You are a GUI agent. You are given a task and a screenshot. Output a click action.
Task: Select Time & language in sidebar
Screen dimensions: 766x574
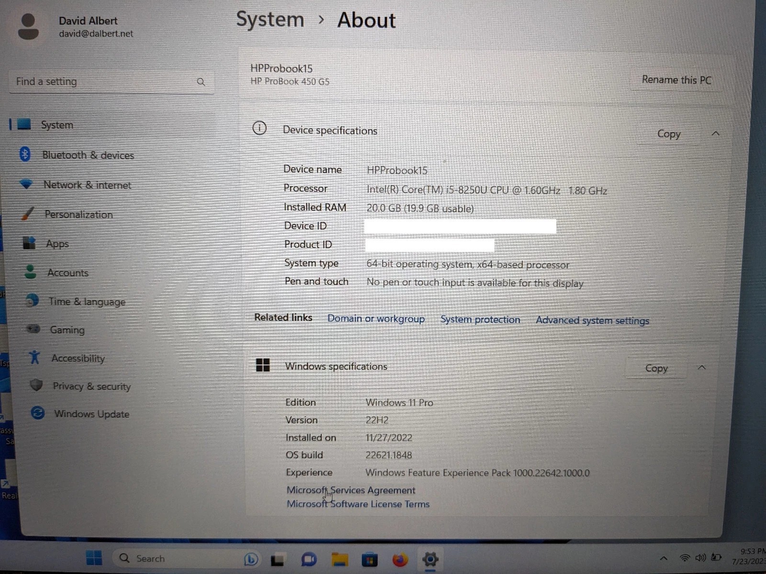87,301
